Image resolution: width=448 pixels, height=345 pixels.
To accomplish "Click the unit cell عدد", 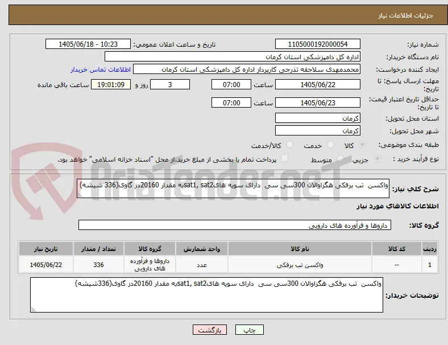I will pyautogui.click(x=202, y=265).
